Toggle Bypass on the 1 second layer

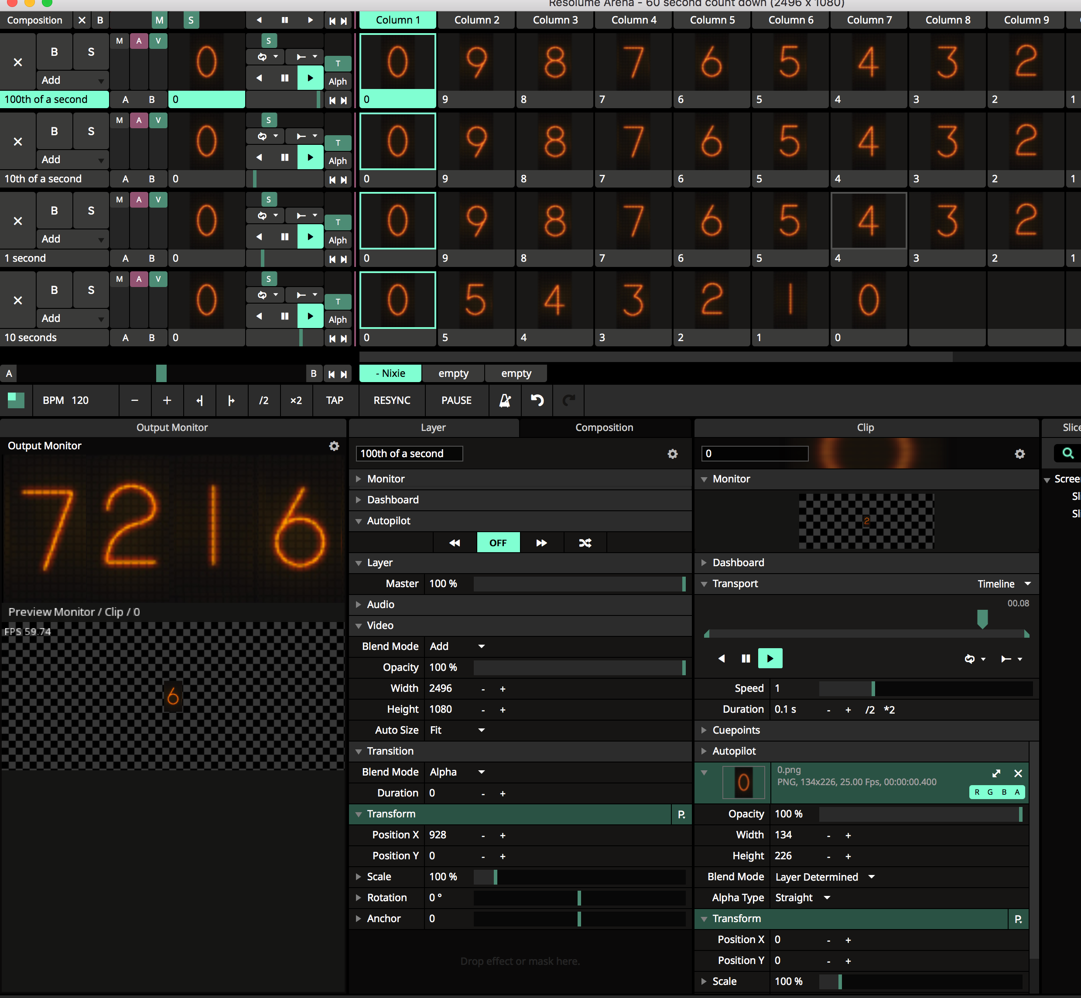tap(54, 211)
